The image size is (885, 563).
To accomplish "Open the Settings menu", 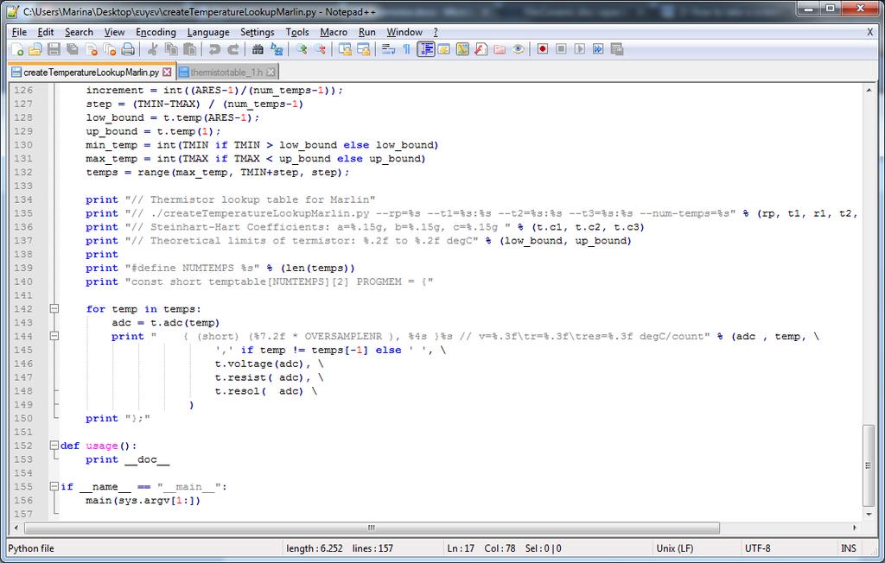I will click(x=258, y=32).
